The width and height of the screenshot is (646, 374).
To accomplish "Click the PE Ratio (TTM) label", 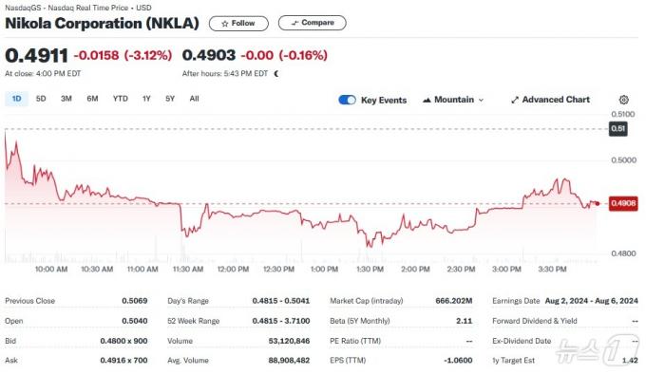I will coord(355,341).
